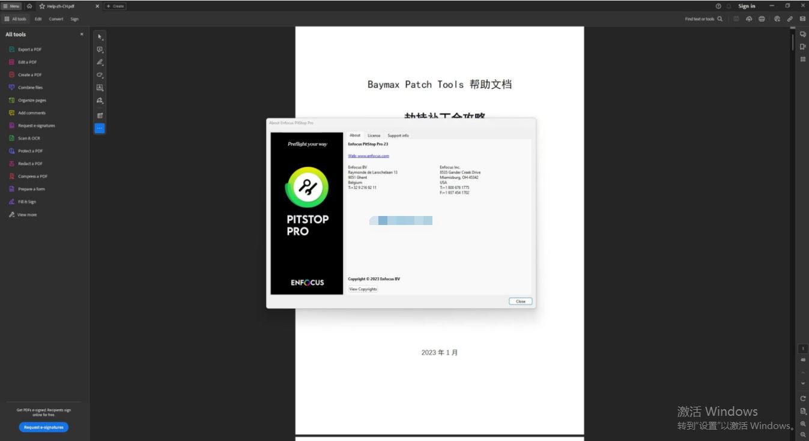Click the blue Request e-signatures button

(x=44, y=427)
